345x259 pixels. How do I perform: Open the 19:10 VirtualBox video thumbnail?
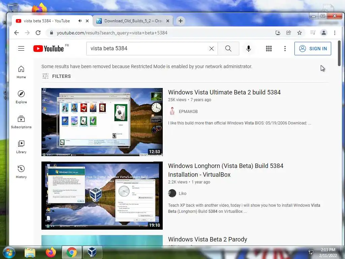[x=102, y=196]
